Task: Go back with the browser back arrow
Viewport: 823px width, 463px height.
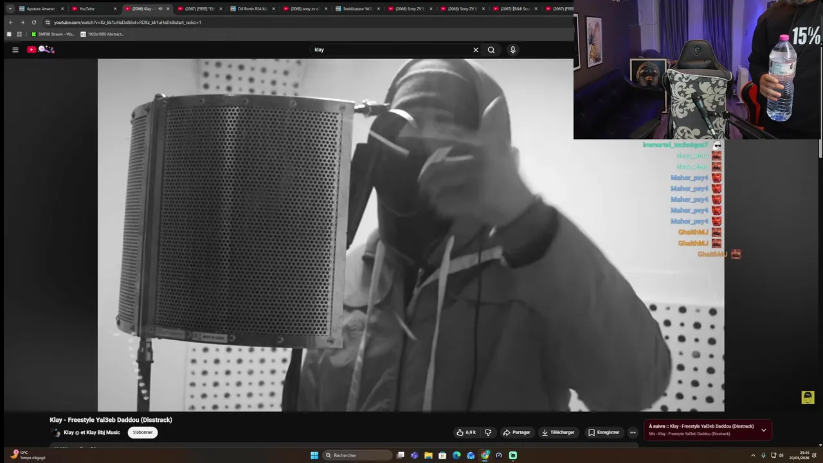Action: [x=10, y=22]
